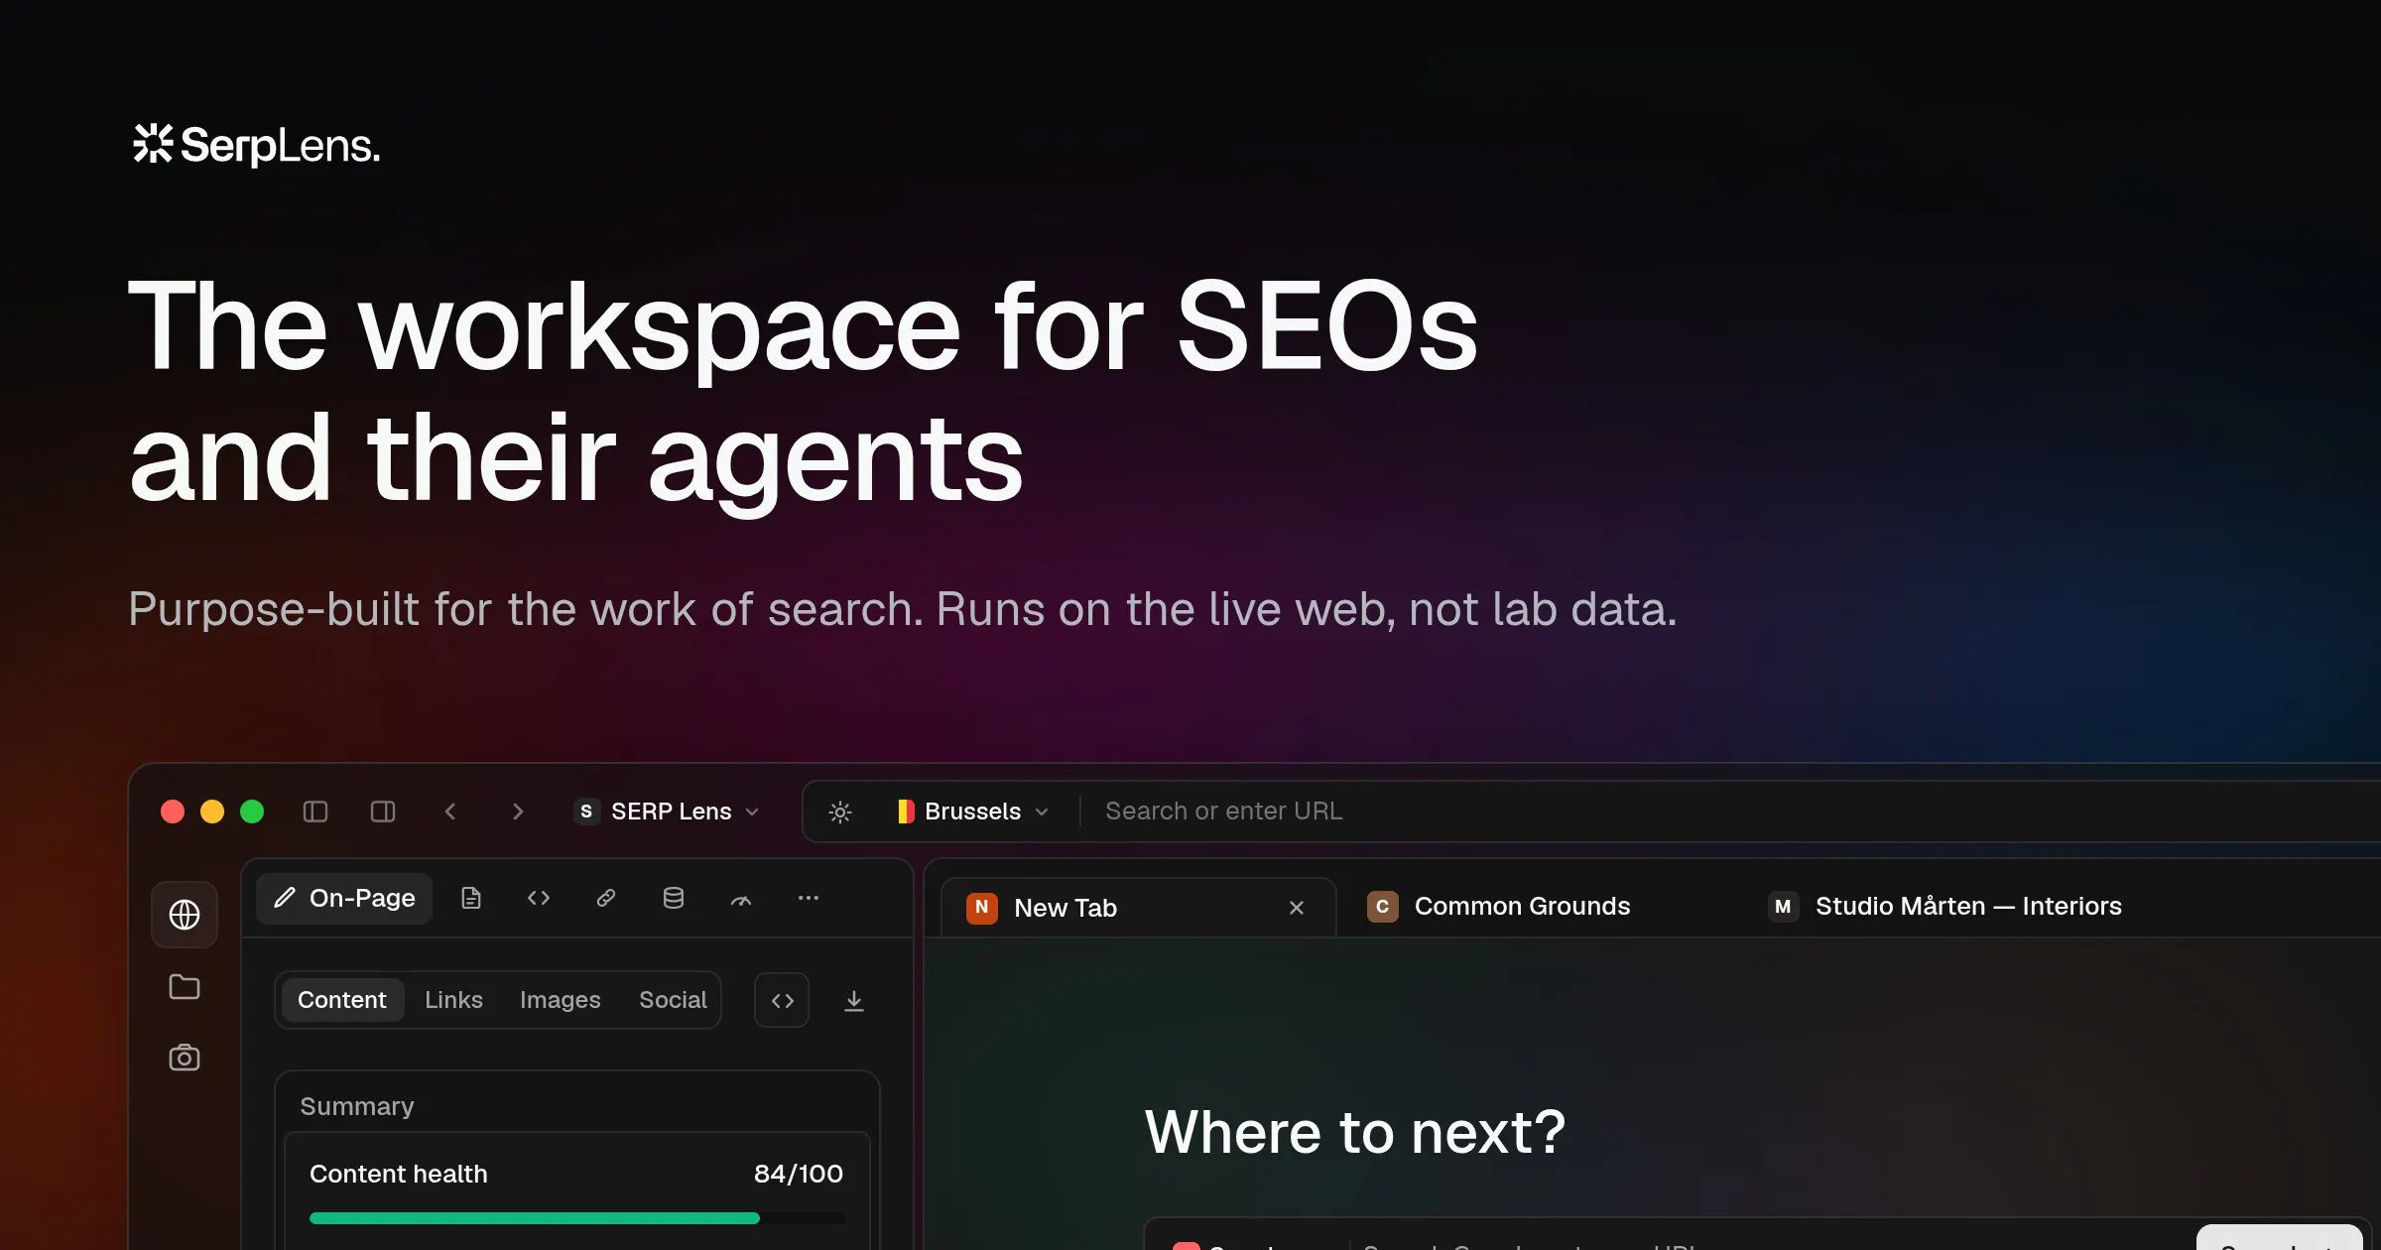Click the 84/100 content health score

(799, 1174)
